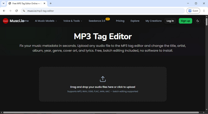The width and height of the screenshot is (208, 114).
Task: Open a new browser tab
Action: click(50, 3)
